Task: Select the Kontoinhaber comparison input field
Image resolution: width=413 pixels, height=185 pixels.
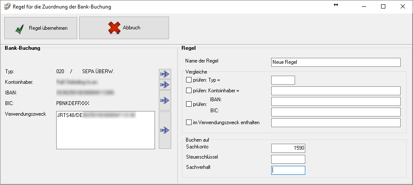Action: coord(336,91)
